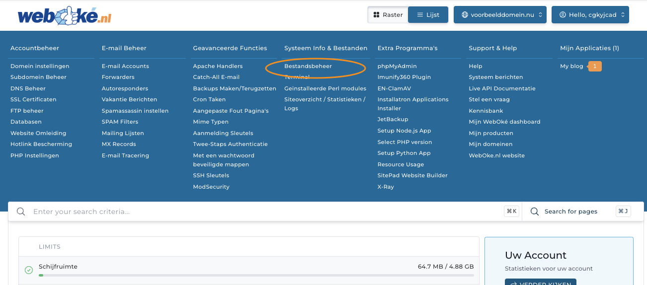The image size is (647, 285).
Task: Open Domein instellingen
Action: pos(40,66)
